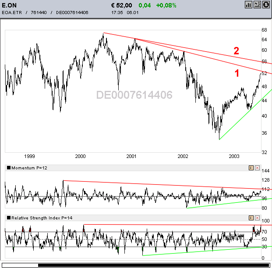The image size is (272, 269).
Task: Click the 30 value on RSI axis
Action: coord(264,247)
